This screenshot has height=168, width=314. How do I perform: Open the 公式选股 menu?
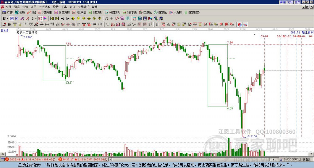[x=44, y=7]
